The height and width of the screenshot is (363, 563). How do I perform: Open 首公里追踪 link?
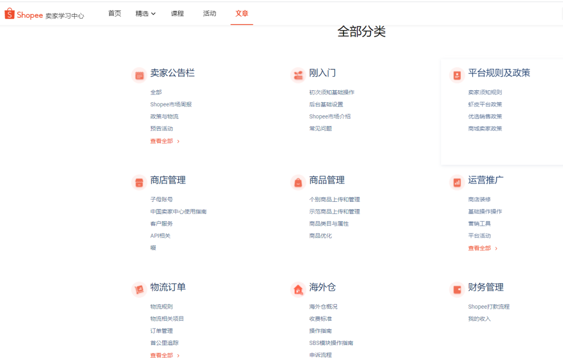[x=164, y=343]
